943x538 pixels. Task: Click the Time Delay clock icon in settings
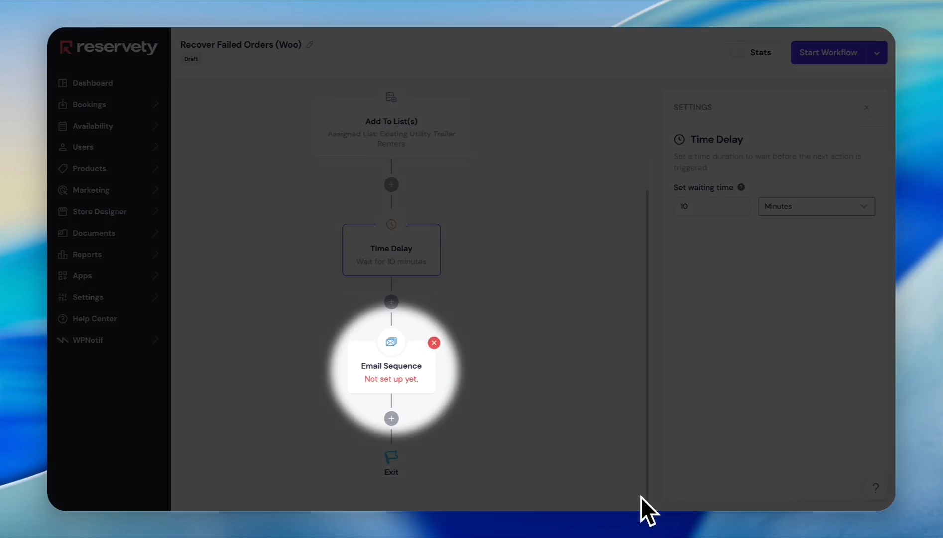point(679,140)
